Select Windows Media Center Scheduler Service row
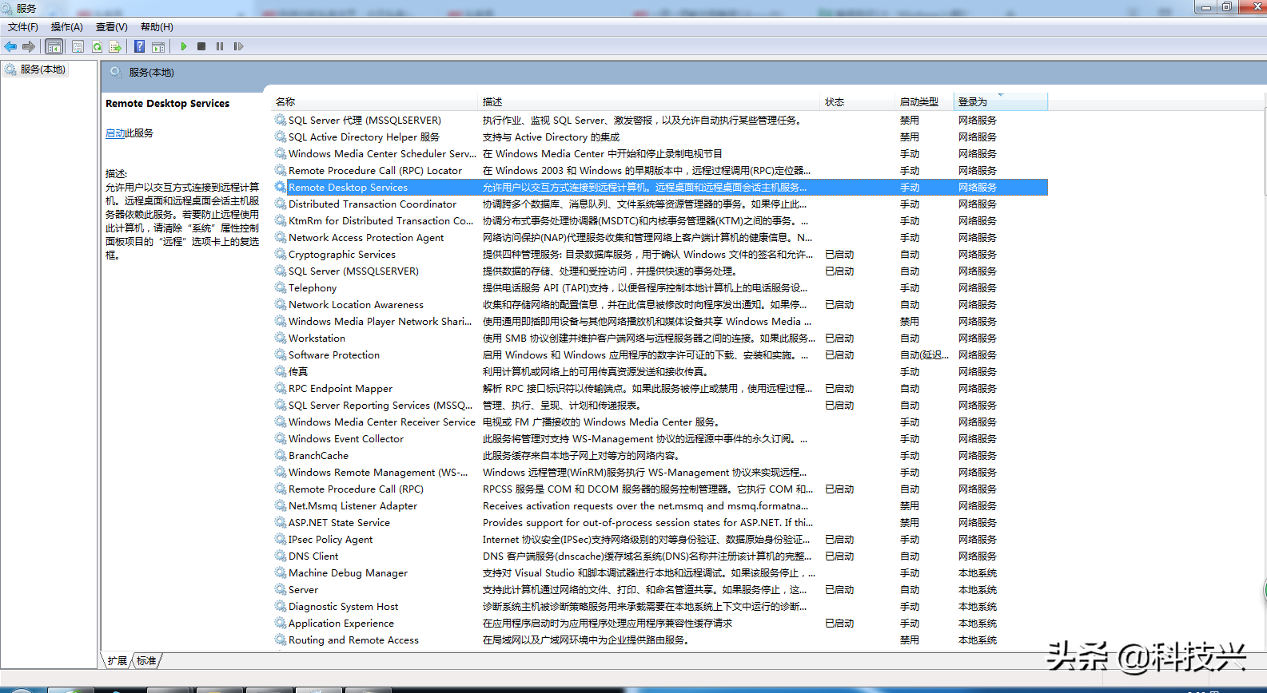The height and width of the screenshot is (693, 1267). coord(660,153)
